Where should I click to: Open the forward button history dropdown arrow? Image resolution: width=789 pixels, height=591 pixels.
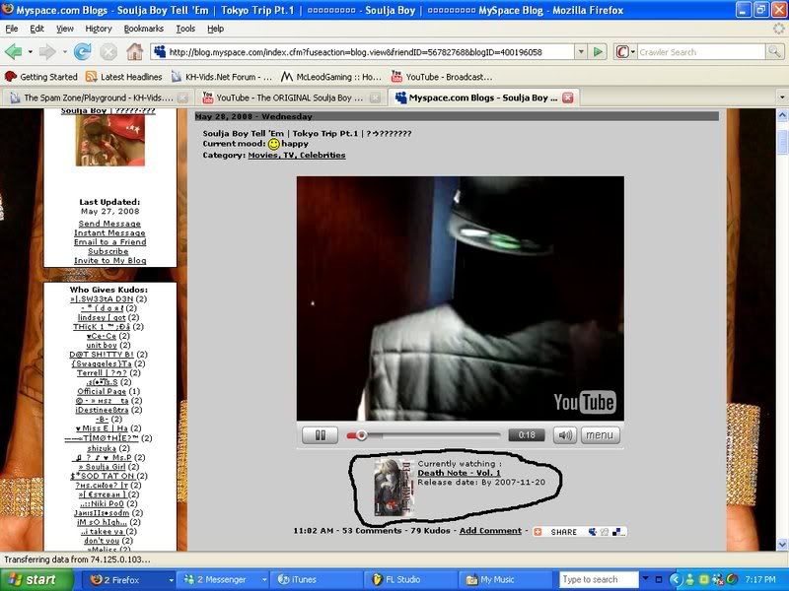click(x=64, y=52)
